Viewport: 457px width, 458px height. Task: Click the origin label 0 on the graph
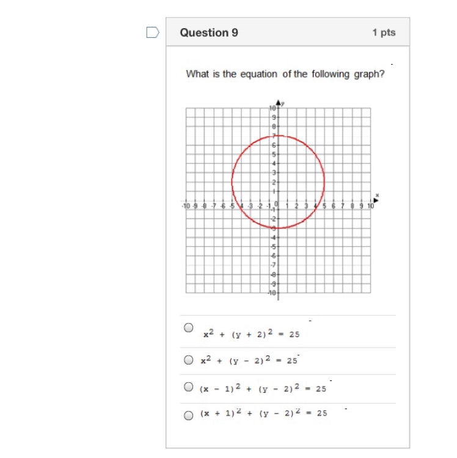pyautogui.click(x=276, y=204)
